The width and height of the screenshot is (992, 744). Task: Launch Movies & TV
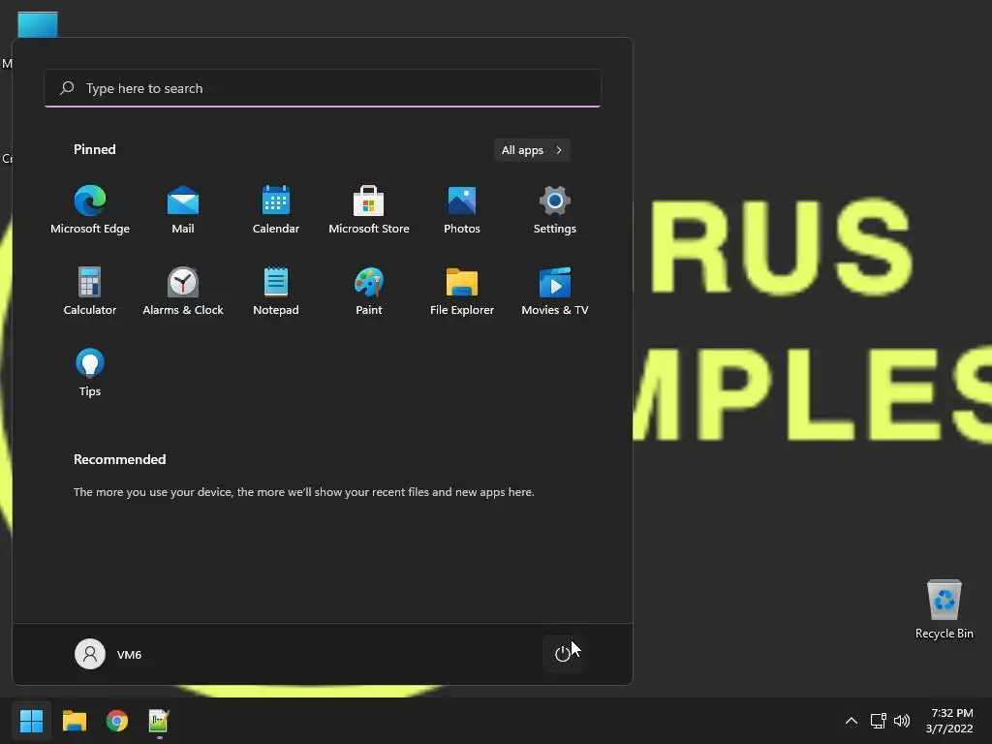tap(555, 291)
